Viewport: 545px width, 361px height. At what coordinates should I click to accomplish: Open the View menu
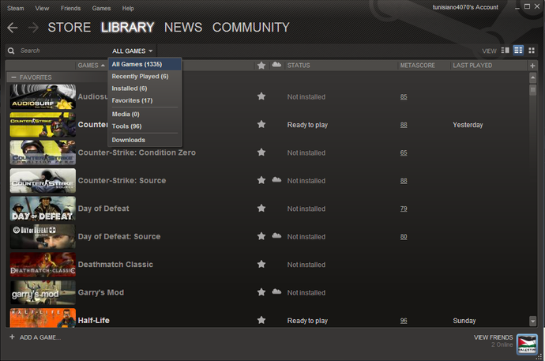point(42,9)
